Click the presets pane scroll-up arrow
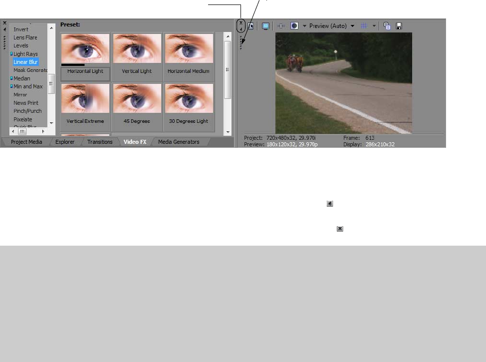The width and height of the screenshot is (486, 362). coord(228,36)
